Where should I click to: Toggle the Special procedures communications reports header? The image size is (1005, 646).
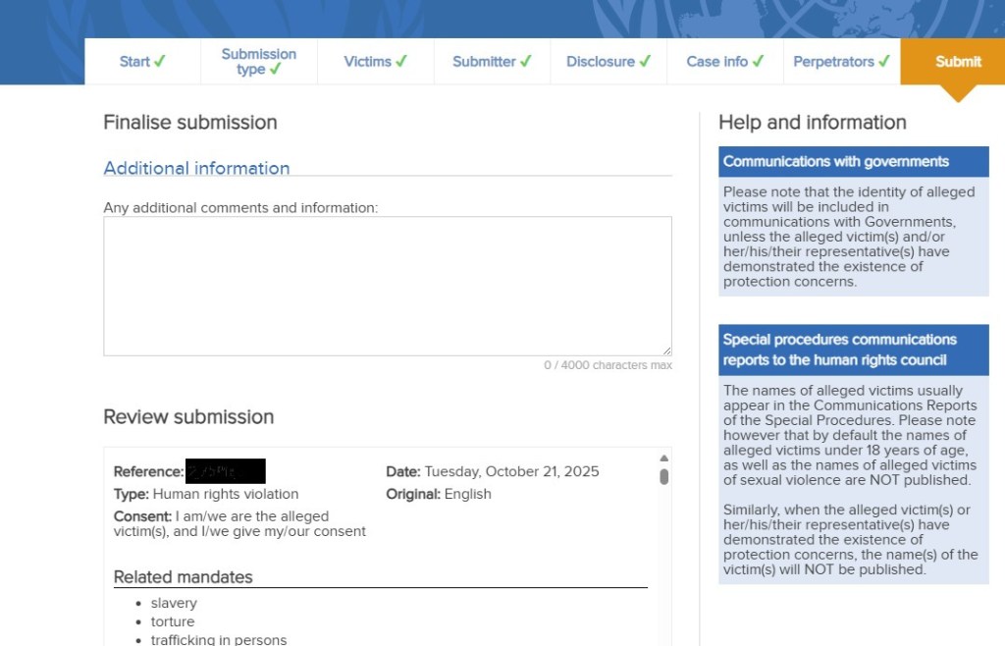tap(853, 350)
